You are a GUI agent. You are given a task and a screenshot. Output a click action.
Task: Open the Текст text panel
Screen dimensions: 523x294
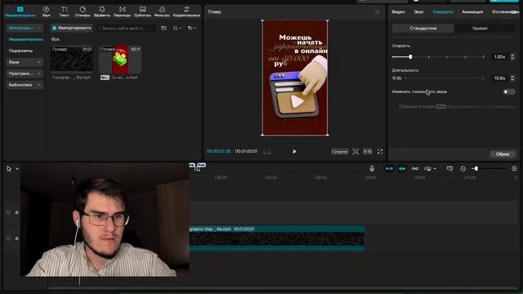tap(65, 11)
